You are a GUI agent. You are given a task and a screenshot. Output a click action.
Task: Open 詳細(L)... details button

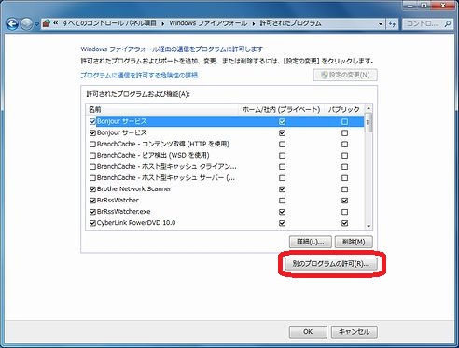(311, 242)
